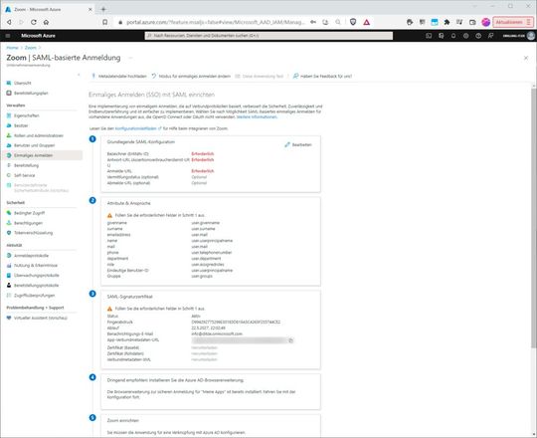
Task: Copy the App-Verbundmetadaten-URL
Action: (290, 340)
